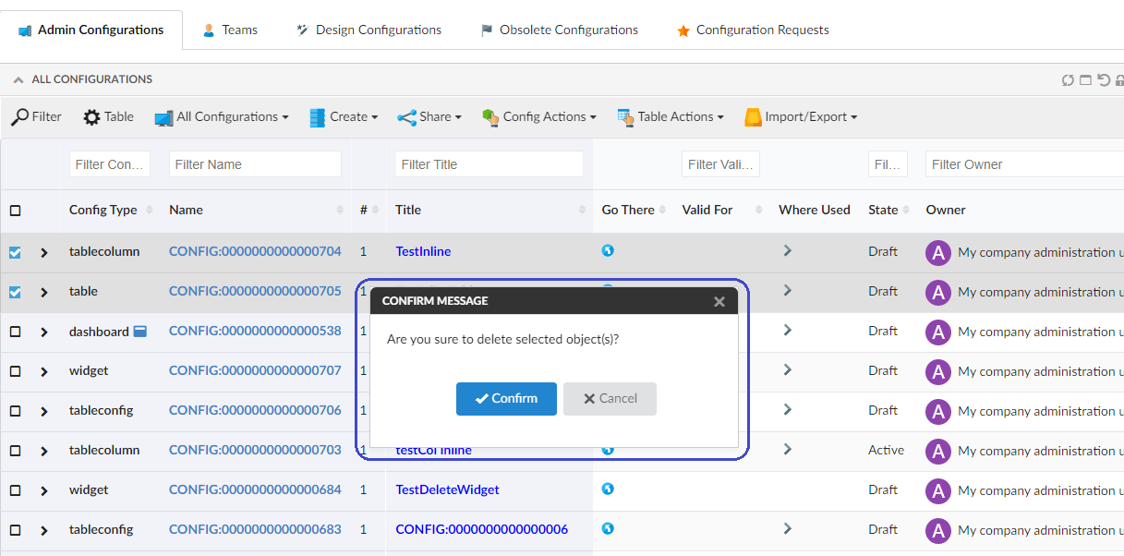Viewport: 1124px width, 556px height.
Task: Click Go There icon for TestDeleteWidget row
Action: point(608,489)
